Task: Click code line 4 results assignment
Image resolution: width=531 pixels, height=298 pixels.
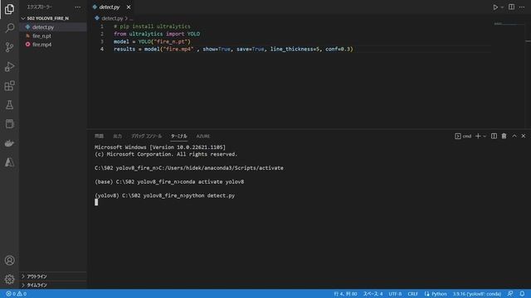Action: coord(233,50)
